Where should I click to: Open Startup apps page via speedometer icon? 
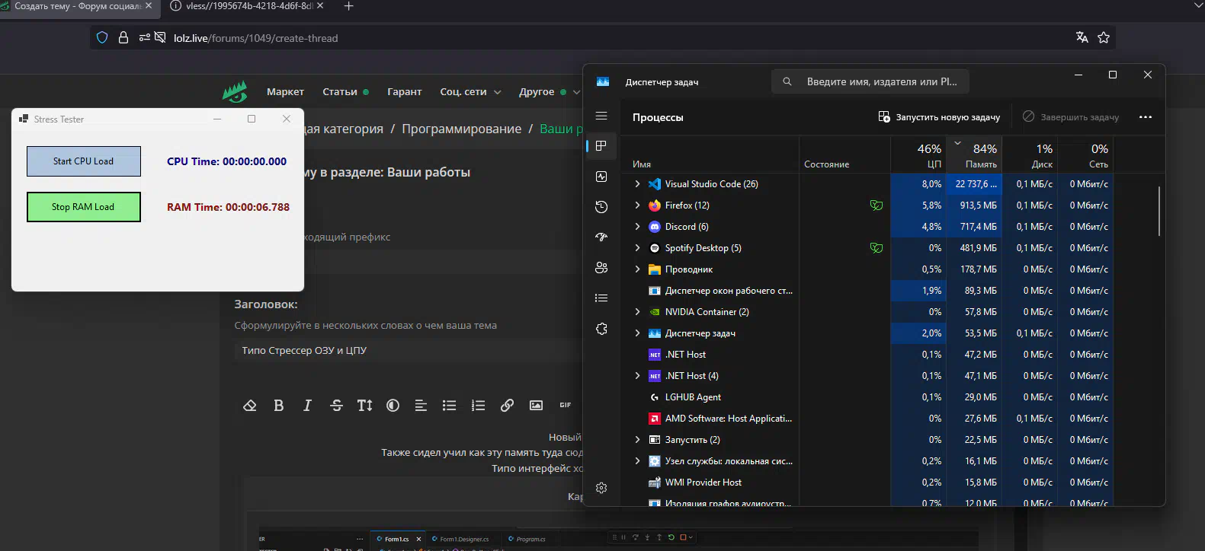click(x=601, y=237)
